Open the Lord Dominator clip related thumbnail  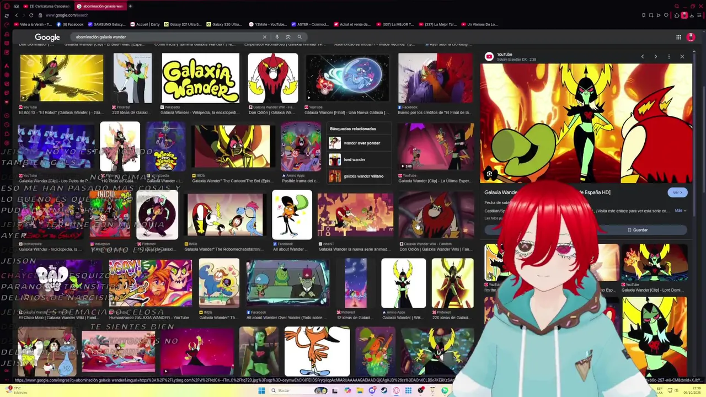(x=655, y=262)
